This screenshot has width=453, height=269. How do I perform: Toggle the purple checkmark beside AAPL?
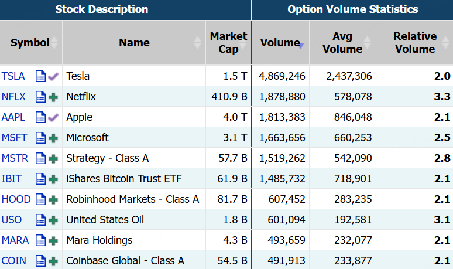pos(53,118)
